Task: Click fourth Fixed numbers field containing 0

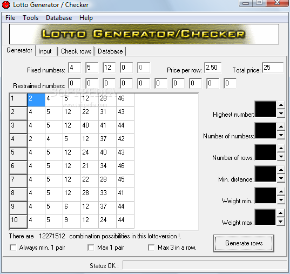Action: [126, 68]
